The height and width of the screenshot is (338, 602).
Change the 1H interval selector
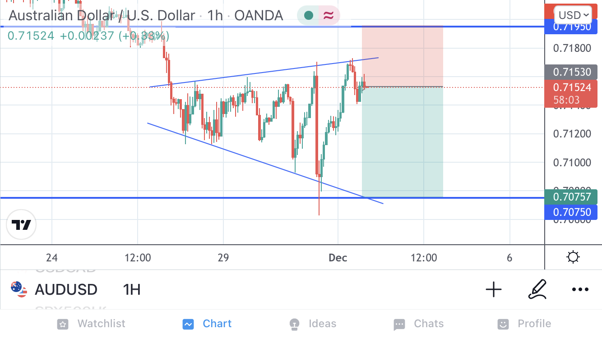click(131, 289)
